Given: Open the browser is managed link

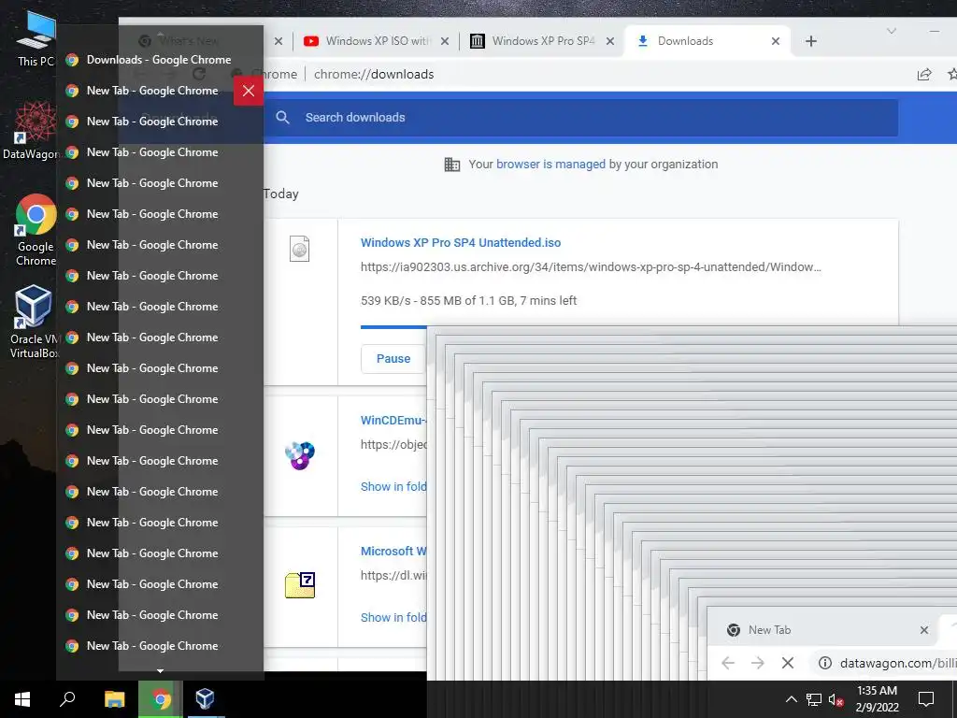Looking at the screenshot, I should click(x=550, y=165).
